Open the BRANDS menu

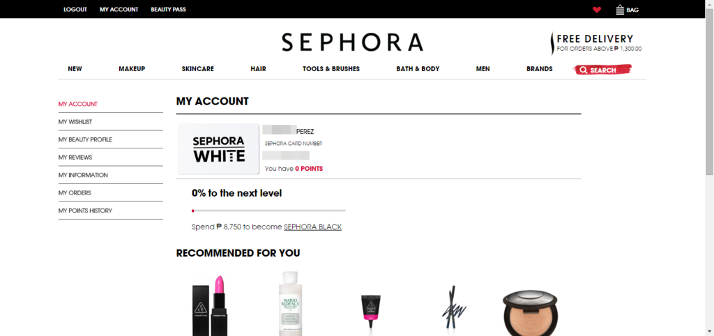click(x=540, y=69)
